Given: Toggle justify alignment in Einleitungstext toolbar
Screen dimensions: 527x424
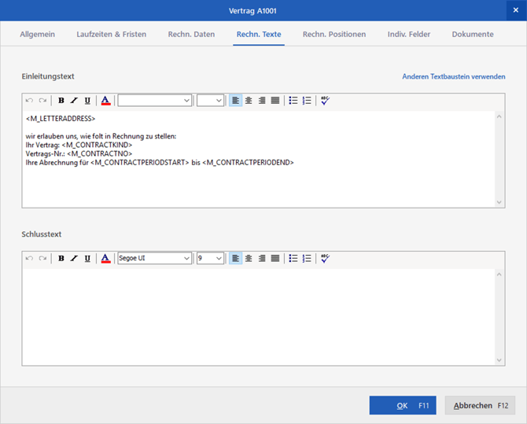Looking at the screenshot, I should [275, 101].
